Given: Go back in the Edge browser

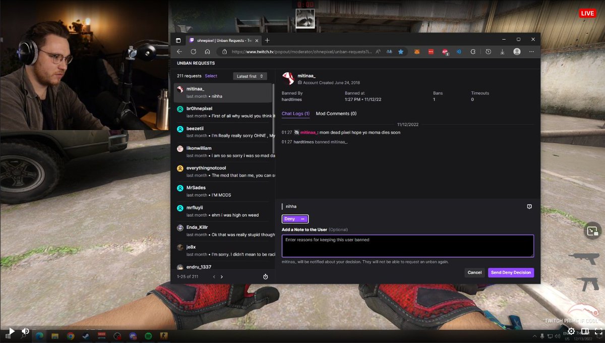Looking at the screenshot, I should [179, 51].
